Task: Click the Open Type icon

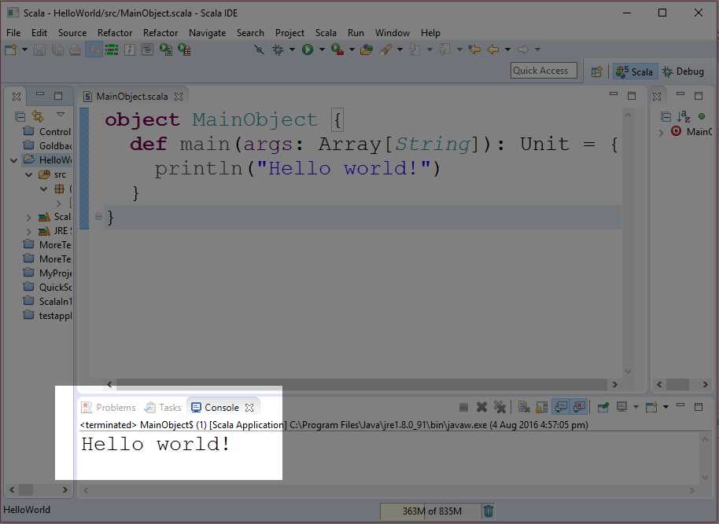Action: click(x=366, y=49)
